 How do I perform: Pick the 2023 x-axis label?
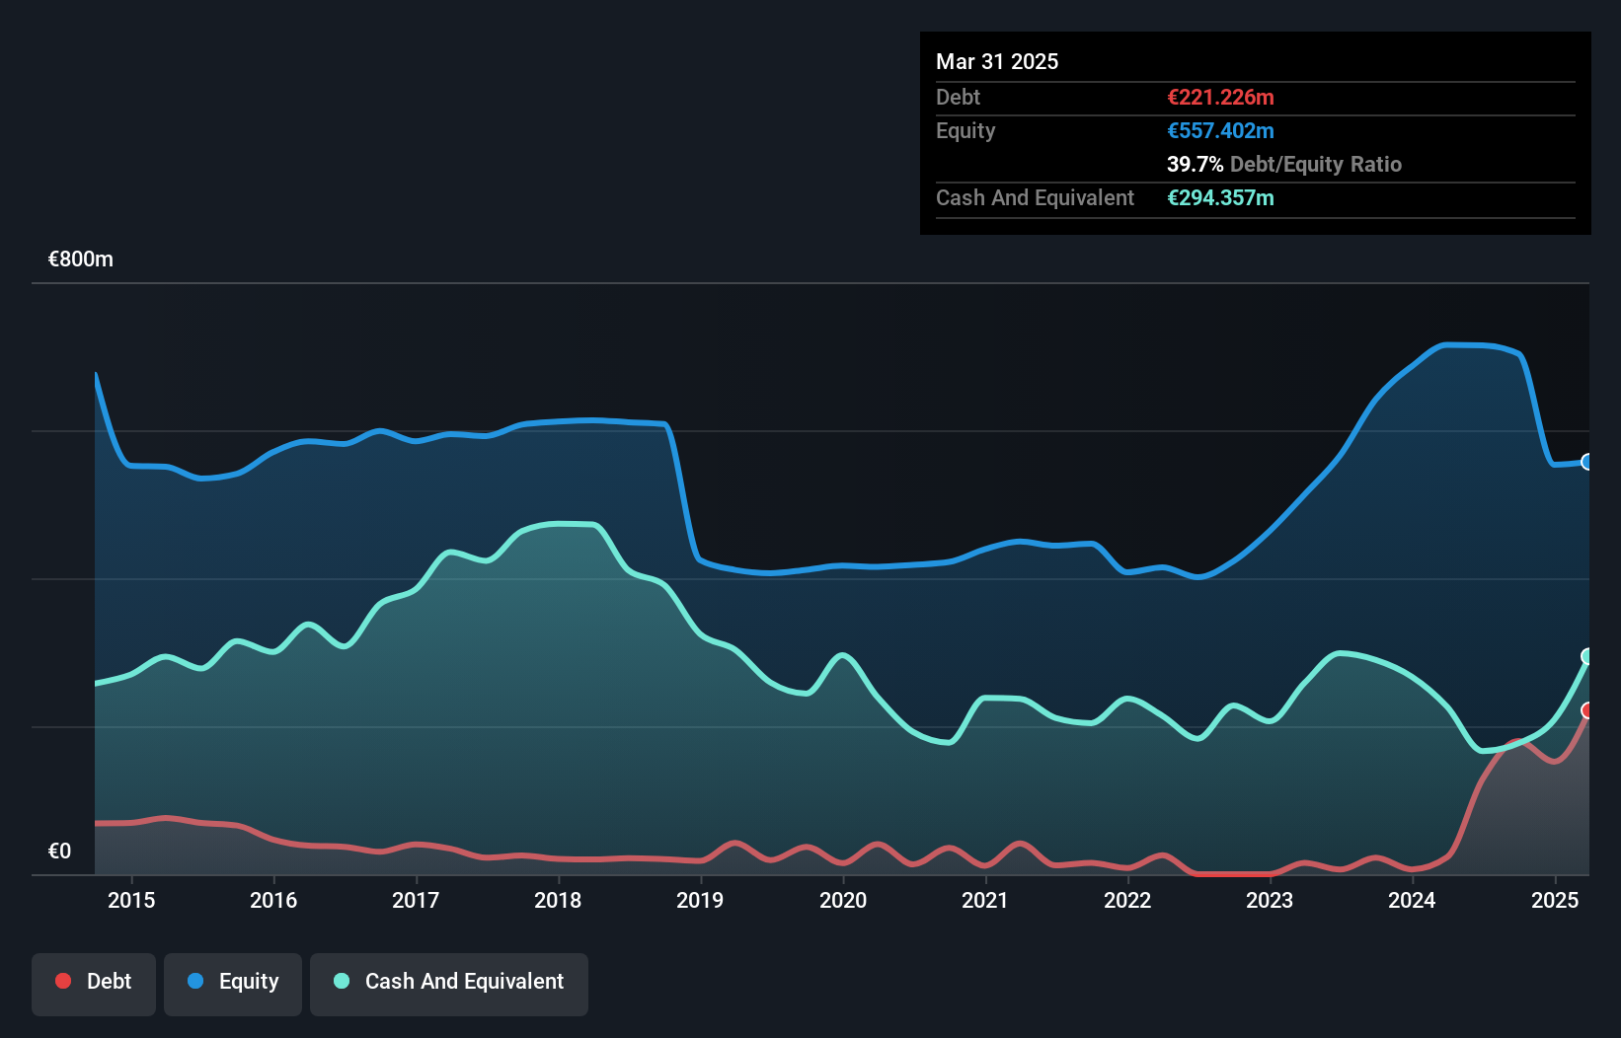1270,900
